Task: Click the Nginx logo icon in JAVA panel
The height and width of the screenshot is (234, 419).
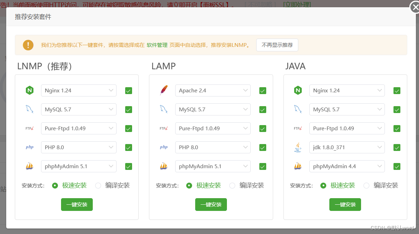Action: pyautogui.click(x=298, y=91)
